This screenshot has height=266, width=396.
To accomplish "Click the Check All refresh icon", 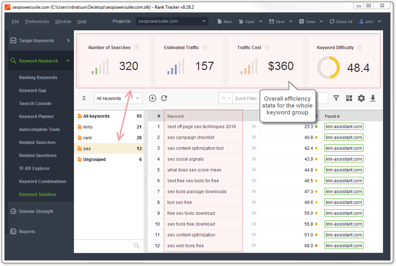I will [x=332, y=22].
